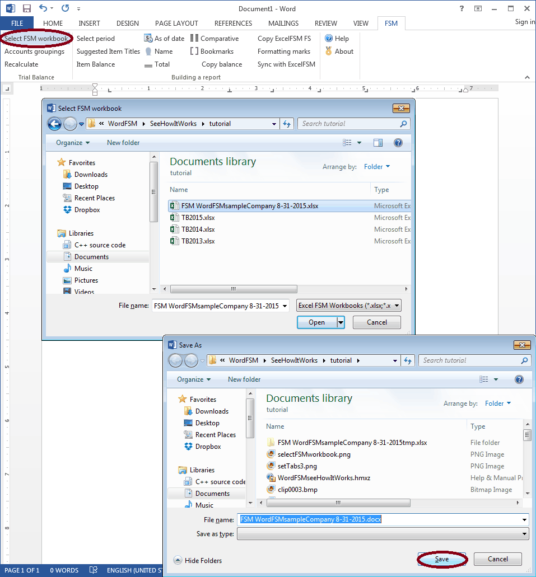Click the Name command in FSM ribbon
This screenshot has width=536, height=577.
[x=159, y=51]
